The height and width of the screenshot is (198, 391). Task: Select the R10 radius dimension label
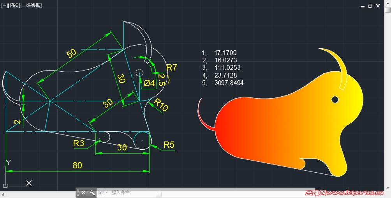(x=161, y=104)
